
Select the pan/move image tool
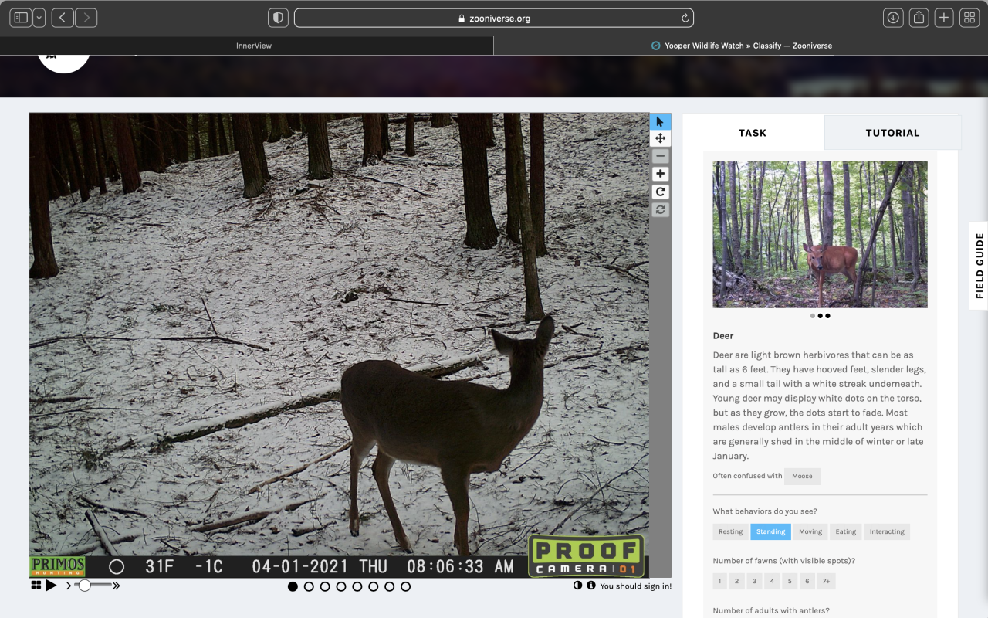(x=660, y=138)
